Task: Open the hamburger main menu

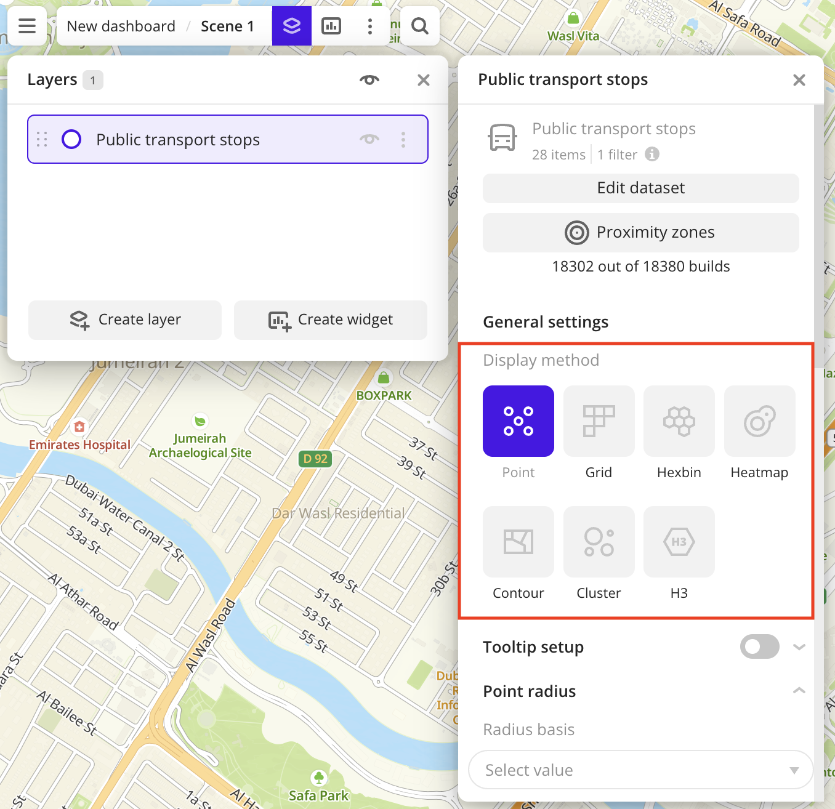Action: (x=27, y=26)
